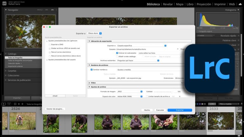The width and height of the screenshot is (244, 137).
Task: Uncheck Colocar en subcarpeta
Action: pyautogui.click(x=117, y=53)
